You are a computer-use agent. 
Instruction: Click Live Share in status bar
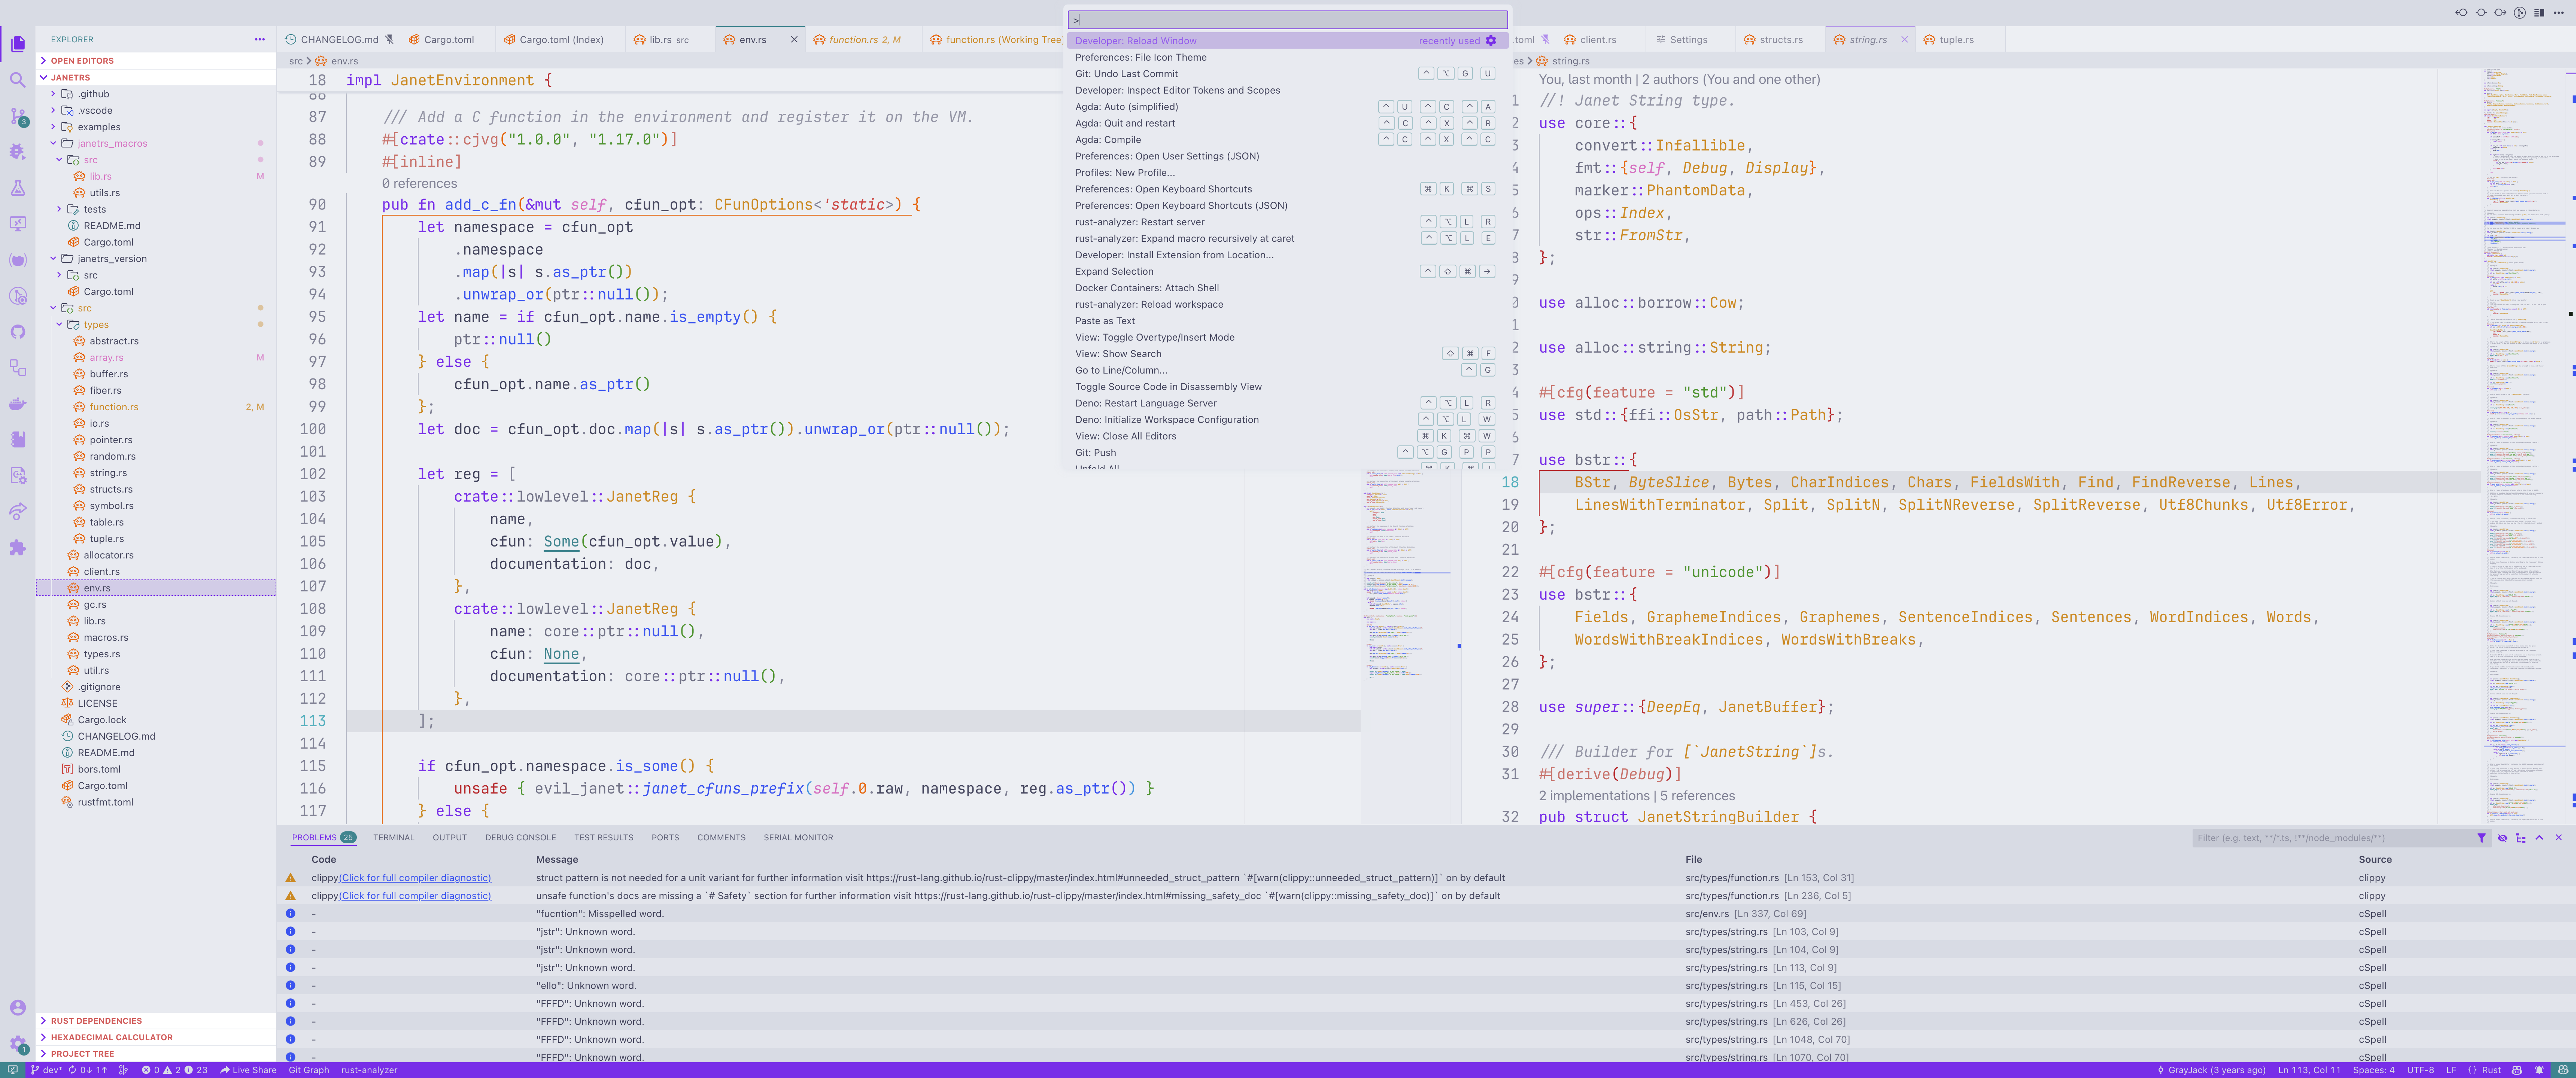[248, 1070]
